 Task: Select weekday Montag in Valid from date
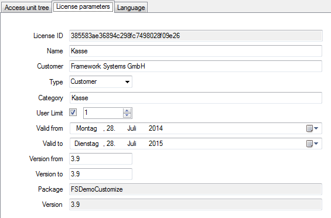pyautogui.click(x=87, y=128)
